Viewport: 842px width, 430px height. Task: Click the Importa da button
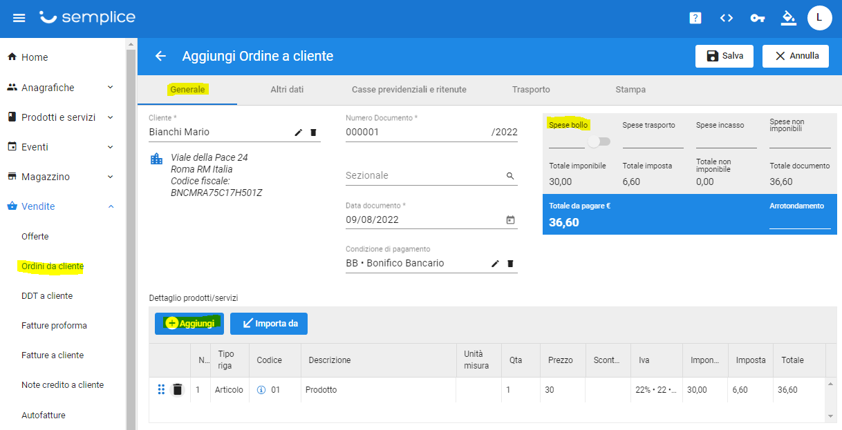[269, 324]
